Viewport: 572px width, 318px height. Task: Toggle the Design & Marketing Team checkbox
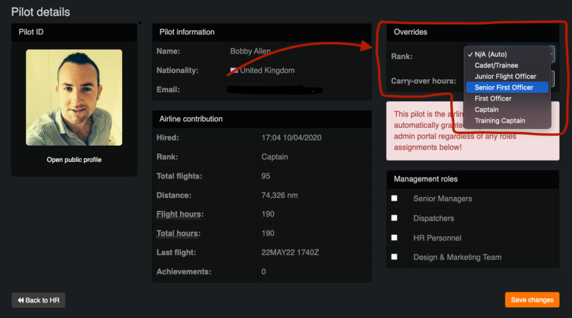pos(394,257)
